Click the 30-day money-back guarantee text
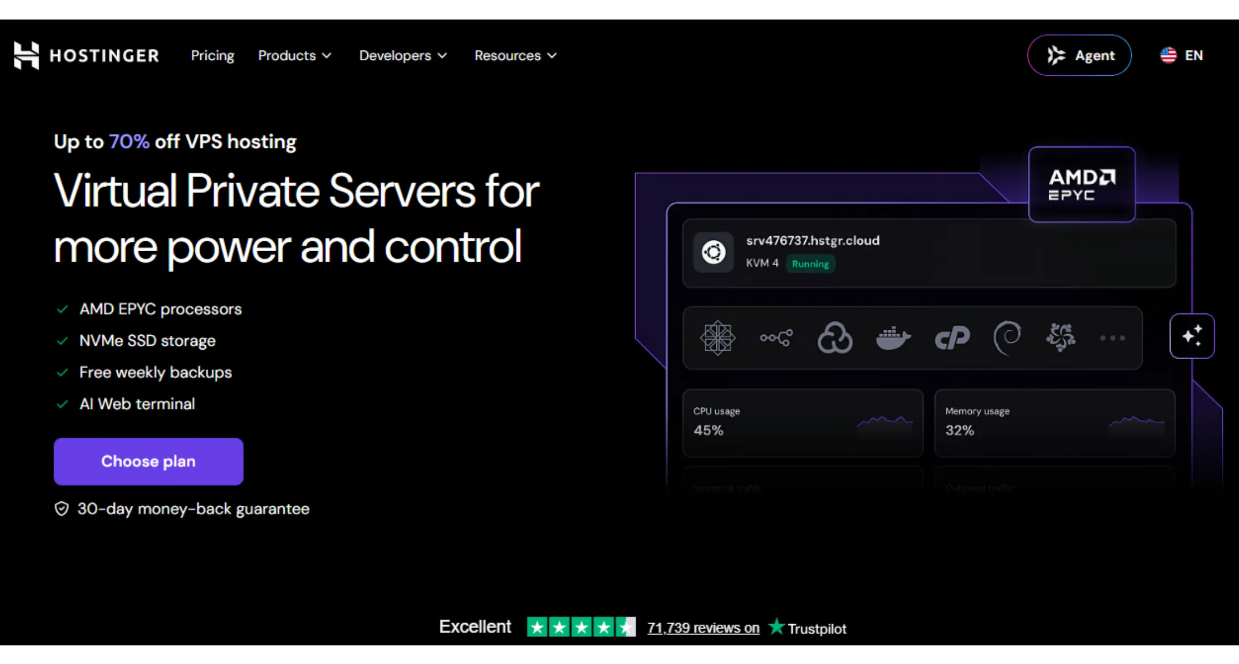 tap(193, 509)
